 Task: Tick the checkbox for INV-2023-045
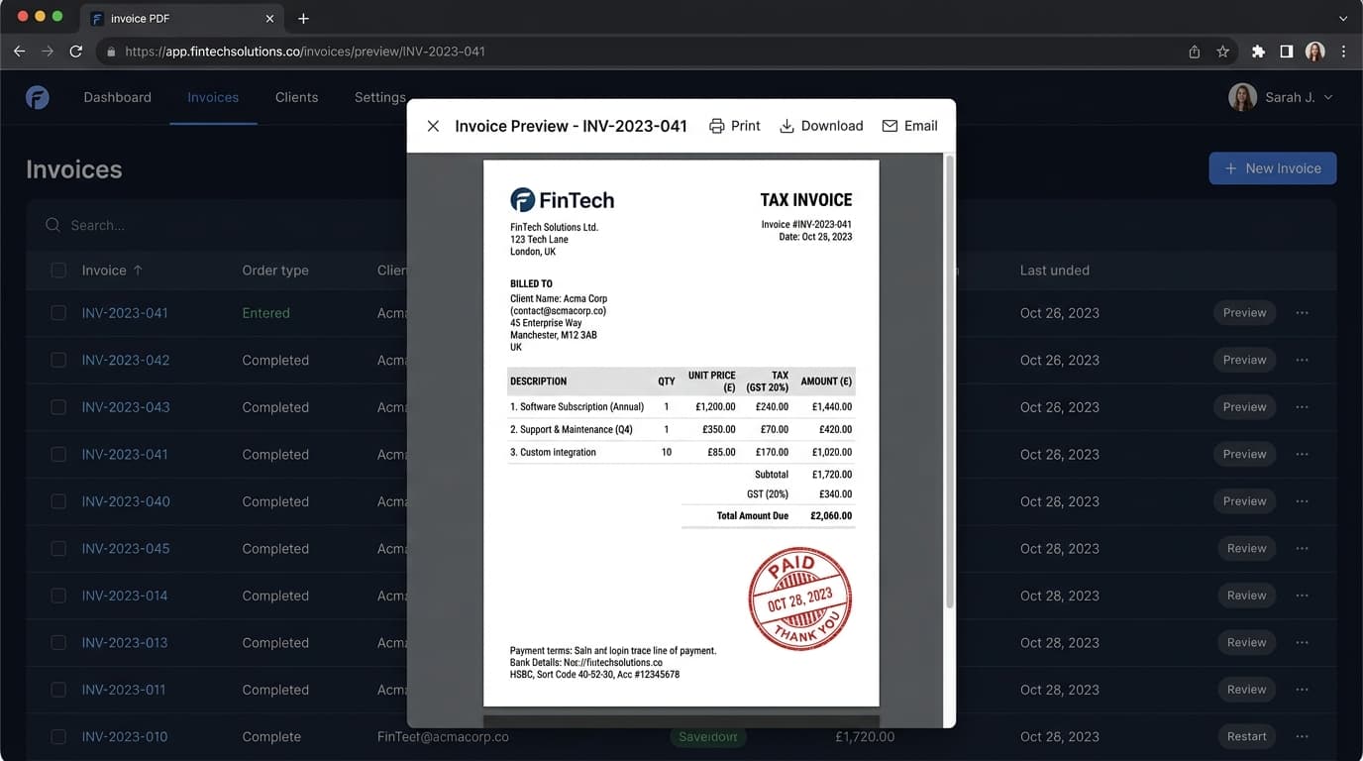click(x=58, y=548)
